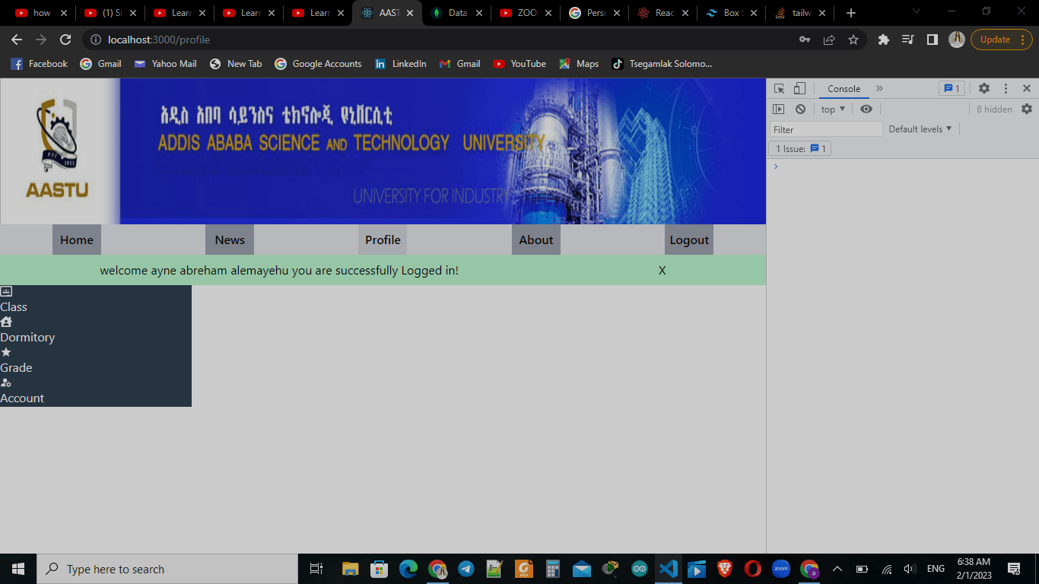Open About in the site navbar

tap(536, 240)
